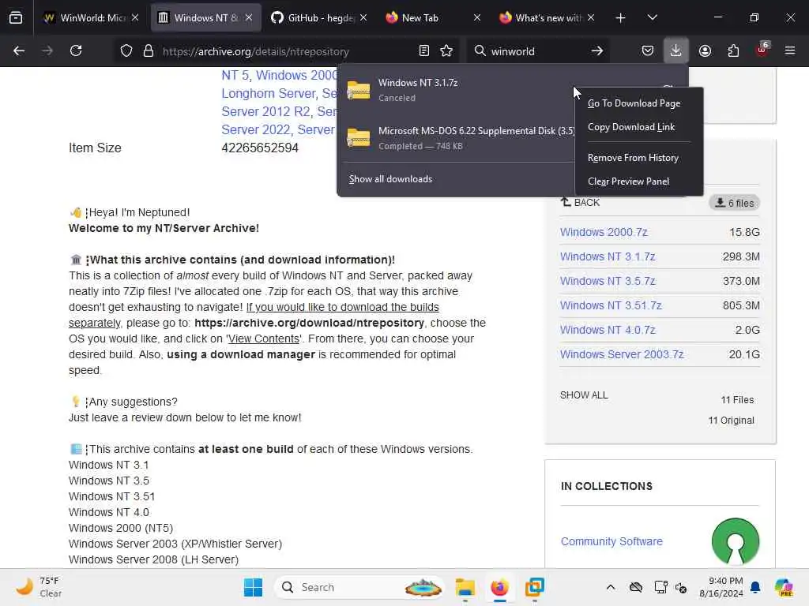Reload the current page
809x606 pixels.
pyautogui.click(x=76, y=50)
